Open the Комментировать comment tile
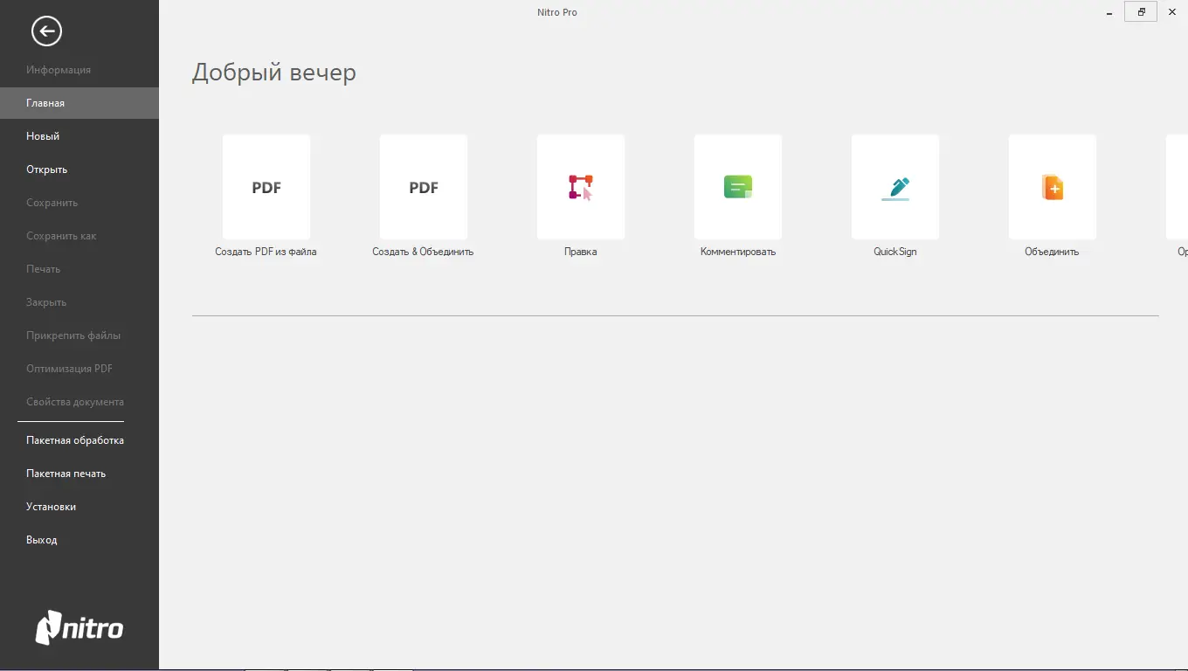This screenshot has width=1188, height=671. coord(738,187)
